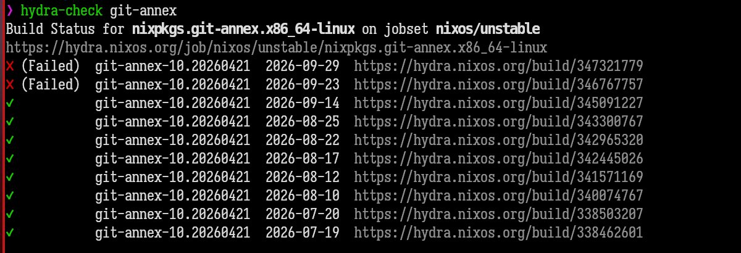Open the jobset URL for nixpkgs.git-annex.x86_64-linux
The width and height of the screenshot is (741, 253).
coord(277,48)
